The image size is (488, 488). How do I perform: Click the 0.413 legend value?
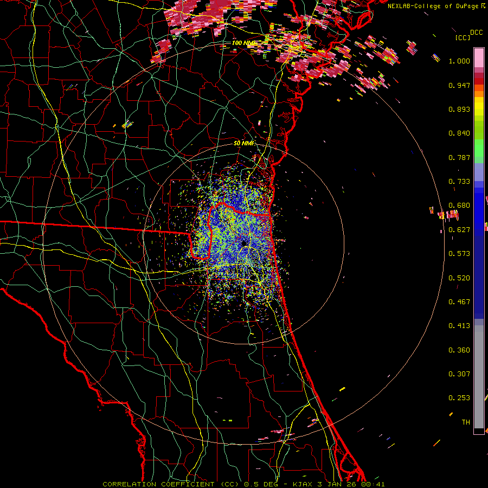tap(459, 326)
